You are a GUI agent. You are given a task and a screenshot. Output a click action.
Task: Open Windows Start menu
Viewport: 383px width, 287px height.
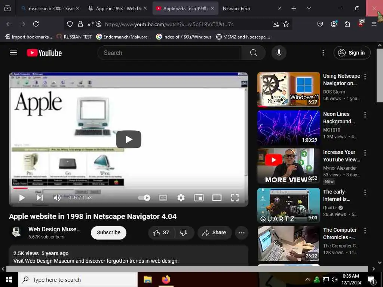[9, 280]
